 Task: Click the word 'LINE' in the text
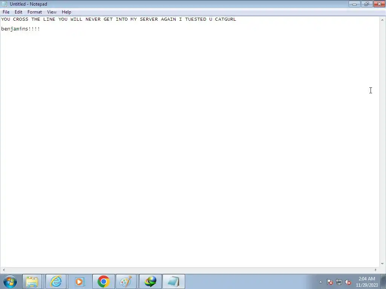coord(49,19)
